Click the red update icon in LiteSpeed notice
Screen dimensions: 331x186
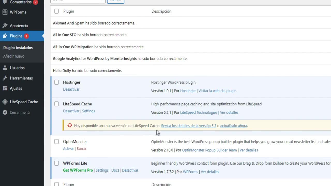70,126
